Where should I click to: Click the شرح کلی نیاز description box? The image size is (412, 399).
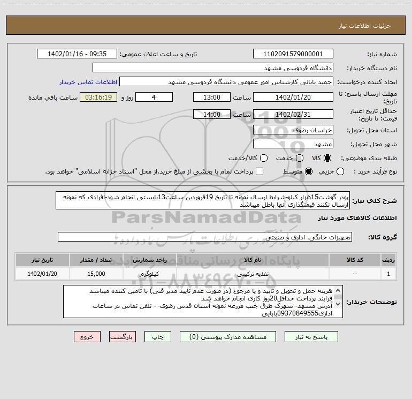click(203, 201)
